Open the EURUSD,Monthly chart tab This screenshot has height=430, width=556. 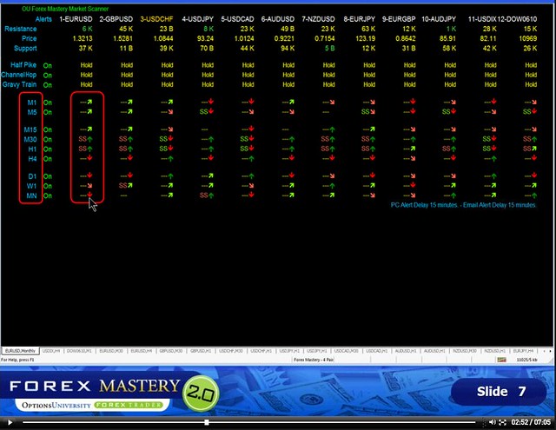pos(20,351)
